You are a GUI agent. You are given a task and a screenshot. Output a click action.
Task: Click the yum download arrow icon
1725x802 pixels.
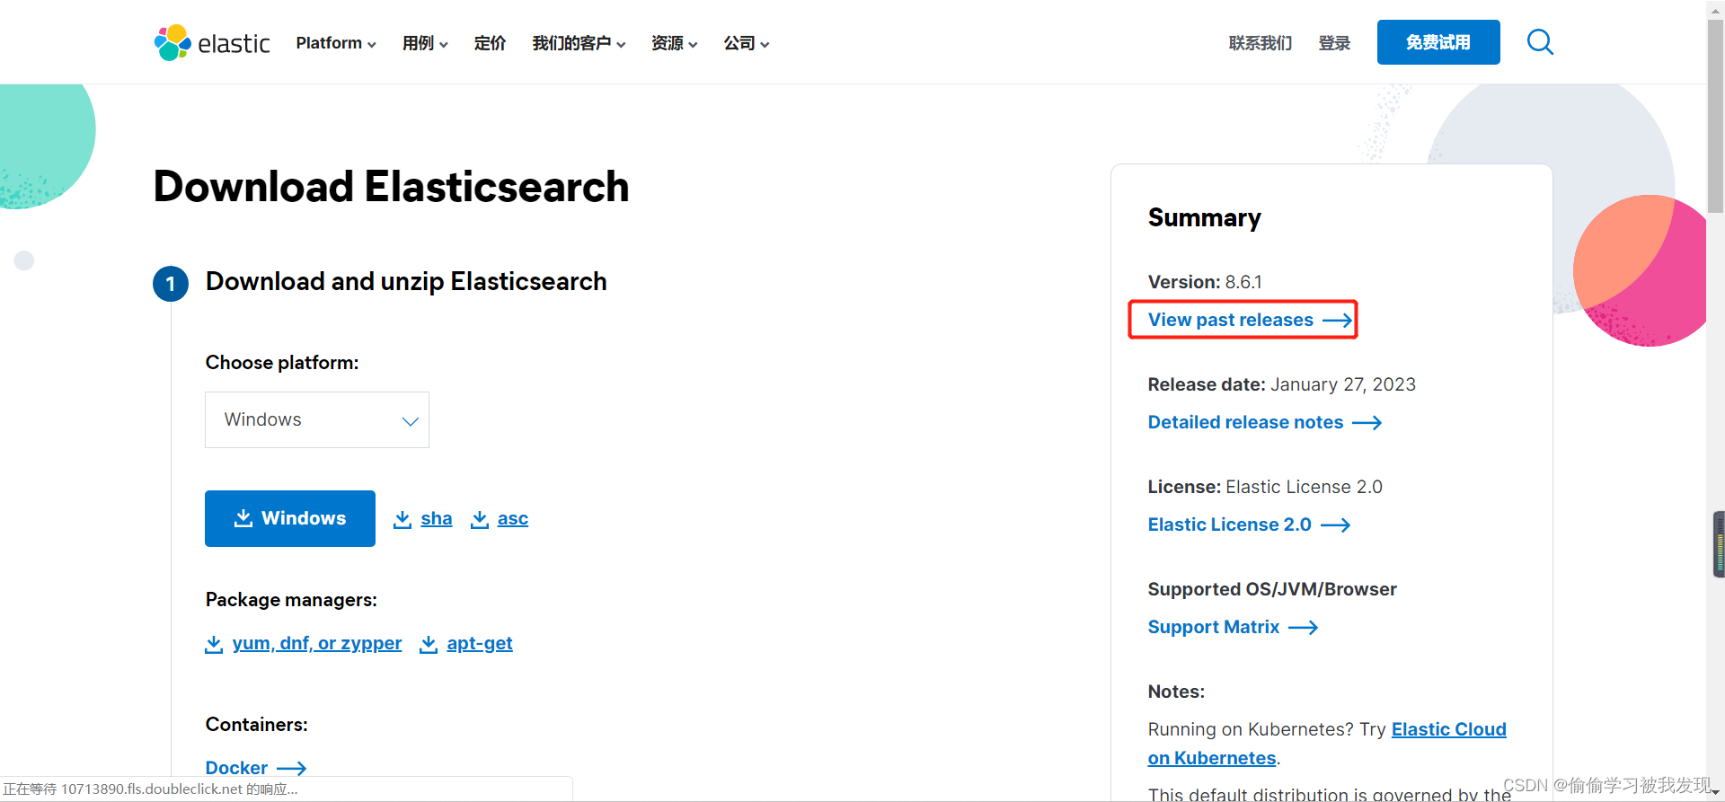pos(214,644)
